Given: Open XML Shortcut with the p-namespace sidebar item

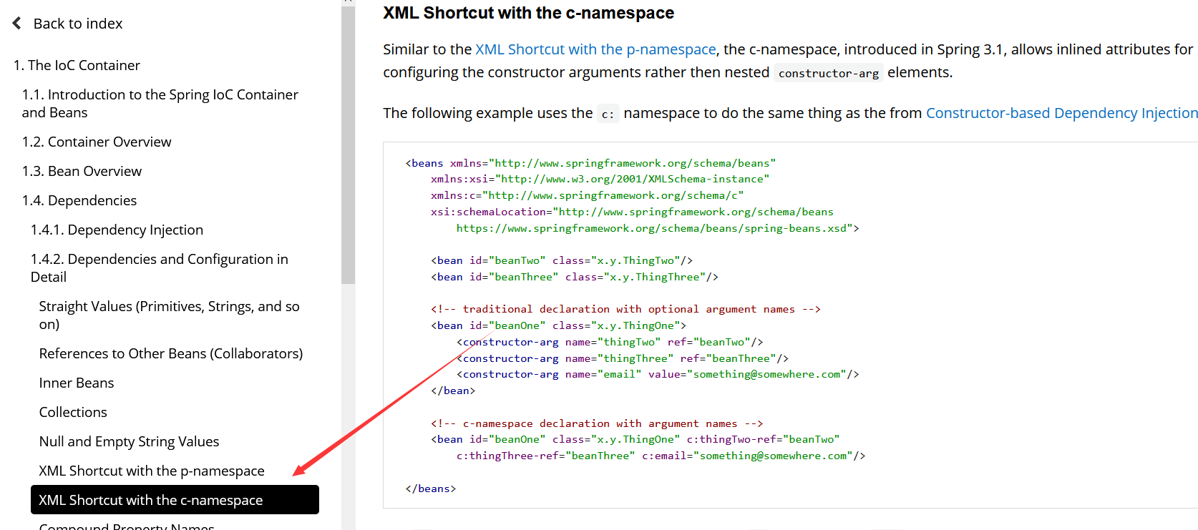Looking at the screenshot, I should coord(152,471).
